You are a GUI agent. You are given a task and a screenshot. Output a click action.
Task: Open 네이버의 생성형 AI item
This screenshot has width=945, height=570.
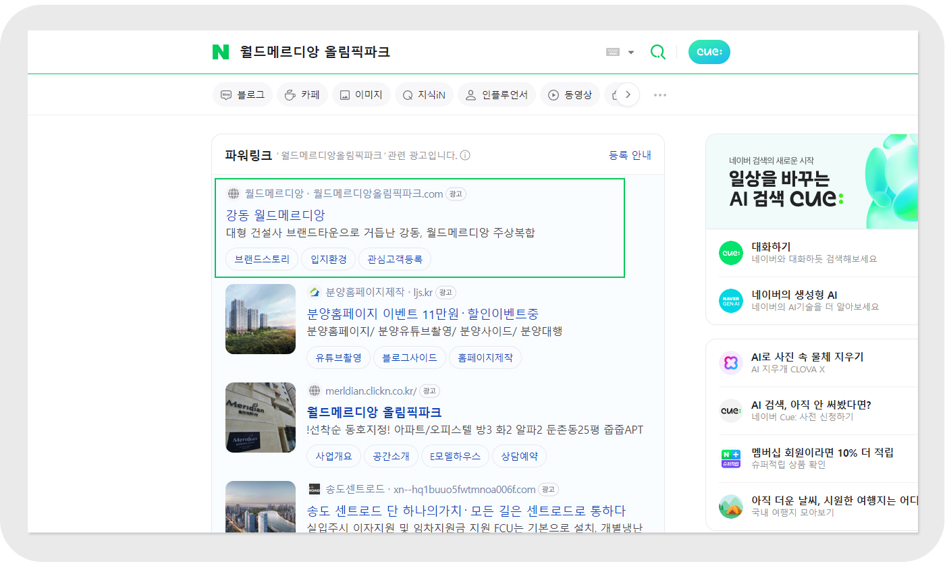coord(794,295)
